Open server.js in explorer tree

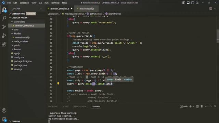pos(18,69)
